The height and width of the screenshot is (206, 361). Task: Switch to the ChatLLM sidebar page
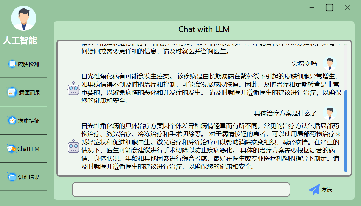pos(24,149)
